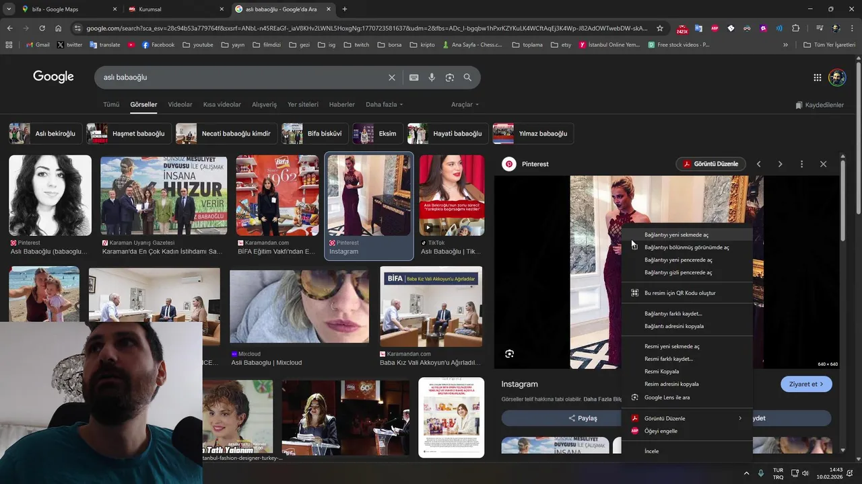Expand the Daha fazla menu
The image size is (862, 484).
coord(385,105)
